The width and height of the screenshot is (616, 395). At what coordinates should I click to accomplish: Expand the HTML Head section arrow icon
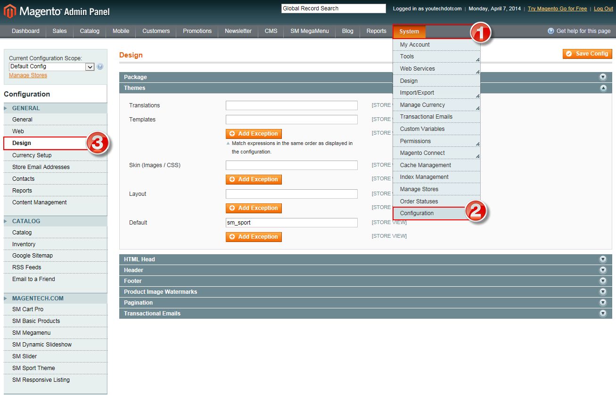pos(603,259)
